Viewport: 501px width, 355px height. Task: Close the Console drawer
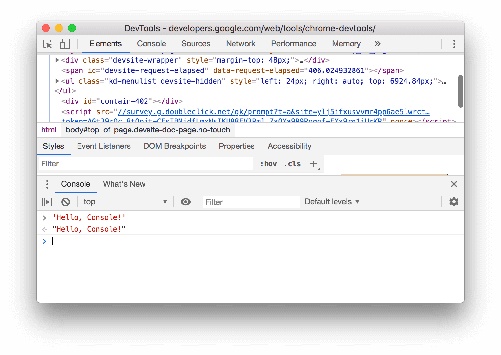[454, 184]
